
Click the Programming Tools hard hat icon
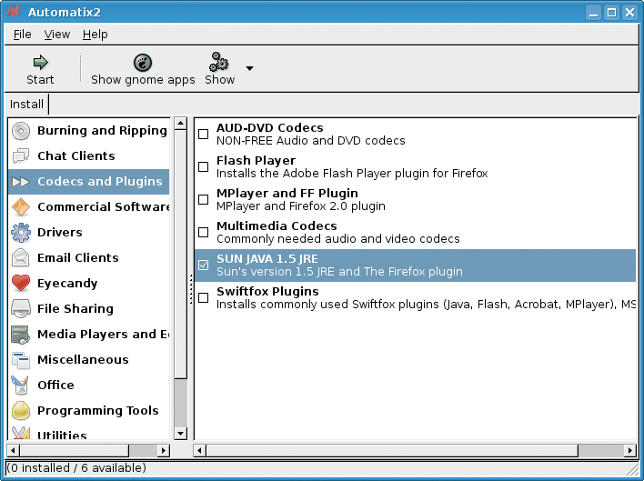(x=21, y=411)
